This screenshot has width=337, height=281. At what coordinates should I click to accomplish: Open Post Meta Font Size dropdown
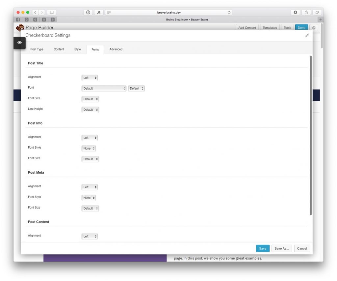(90, 208)
